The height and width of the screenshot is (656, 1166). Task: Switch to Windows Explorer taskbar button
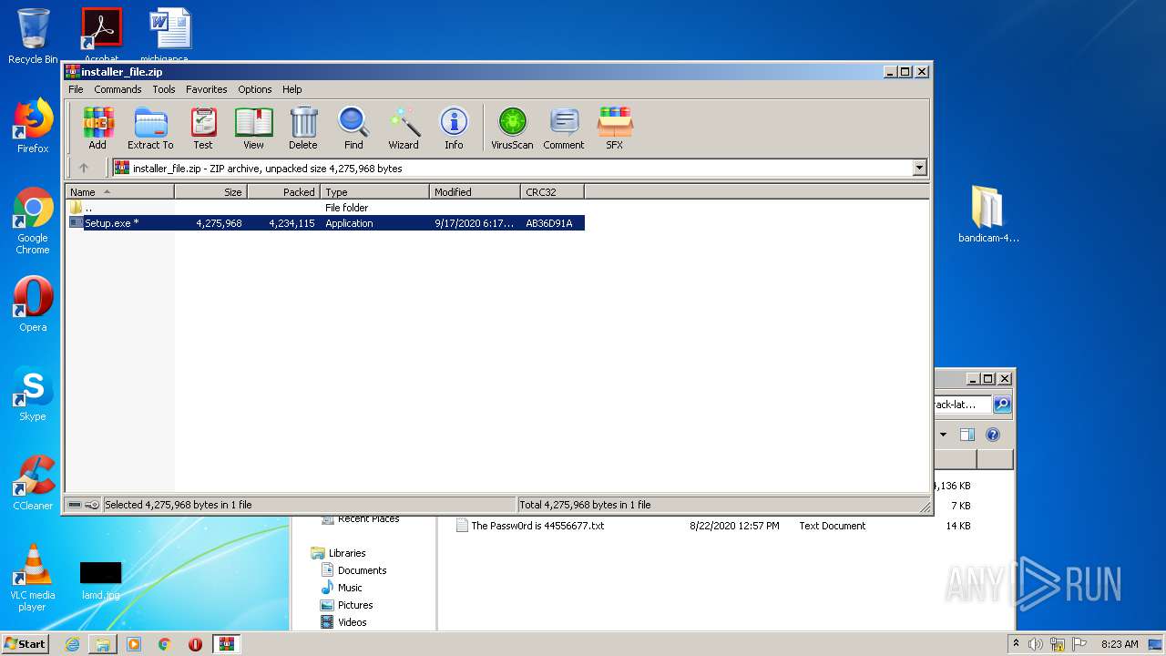tap(103, 644)
